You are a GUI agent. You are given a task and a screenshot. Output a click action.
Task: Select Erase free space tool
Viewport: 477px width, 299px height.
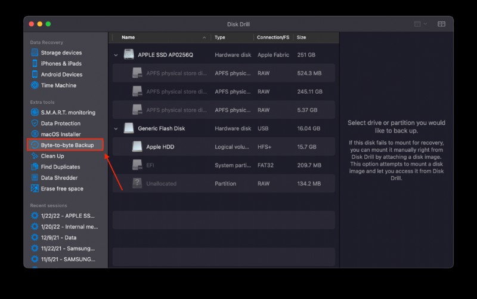[57, 189]
